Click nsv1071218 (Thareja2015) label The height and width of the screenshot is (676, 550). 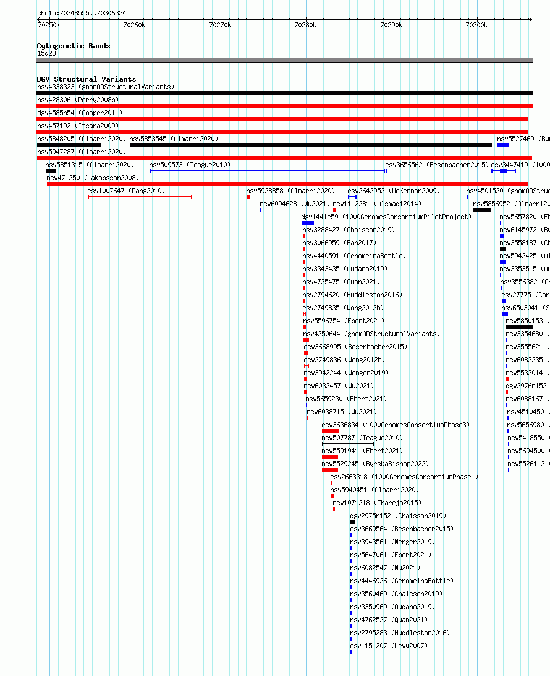[377, 502]
